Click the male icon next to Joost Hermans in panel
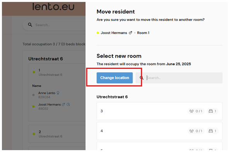The width and height of the screenshot is (231, 154). 130,33
